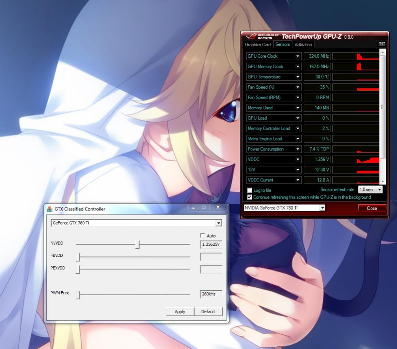Click the PEXVDD slider handle
This screenshot has height=349, width=397.
[x=78, y=269]
